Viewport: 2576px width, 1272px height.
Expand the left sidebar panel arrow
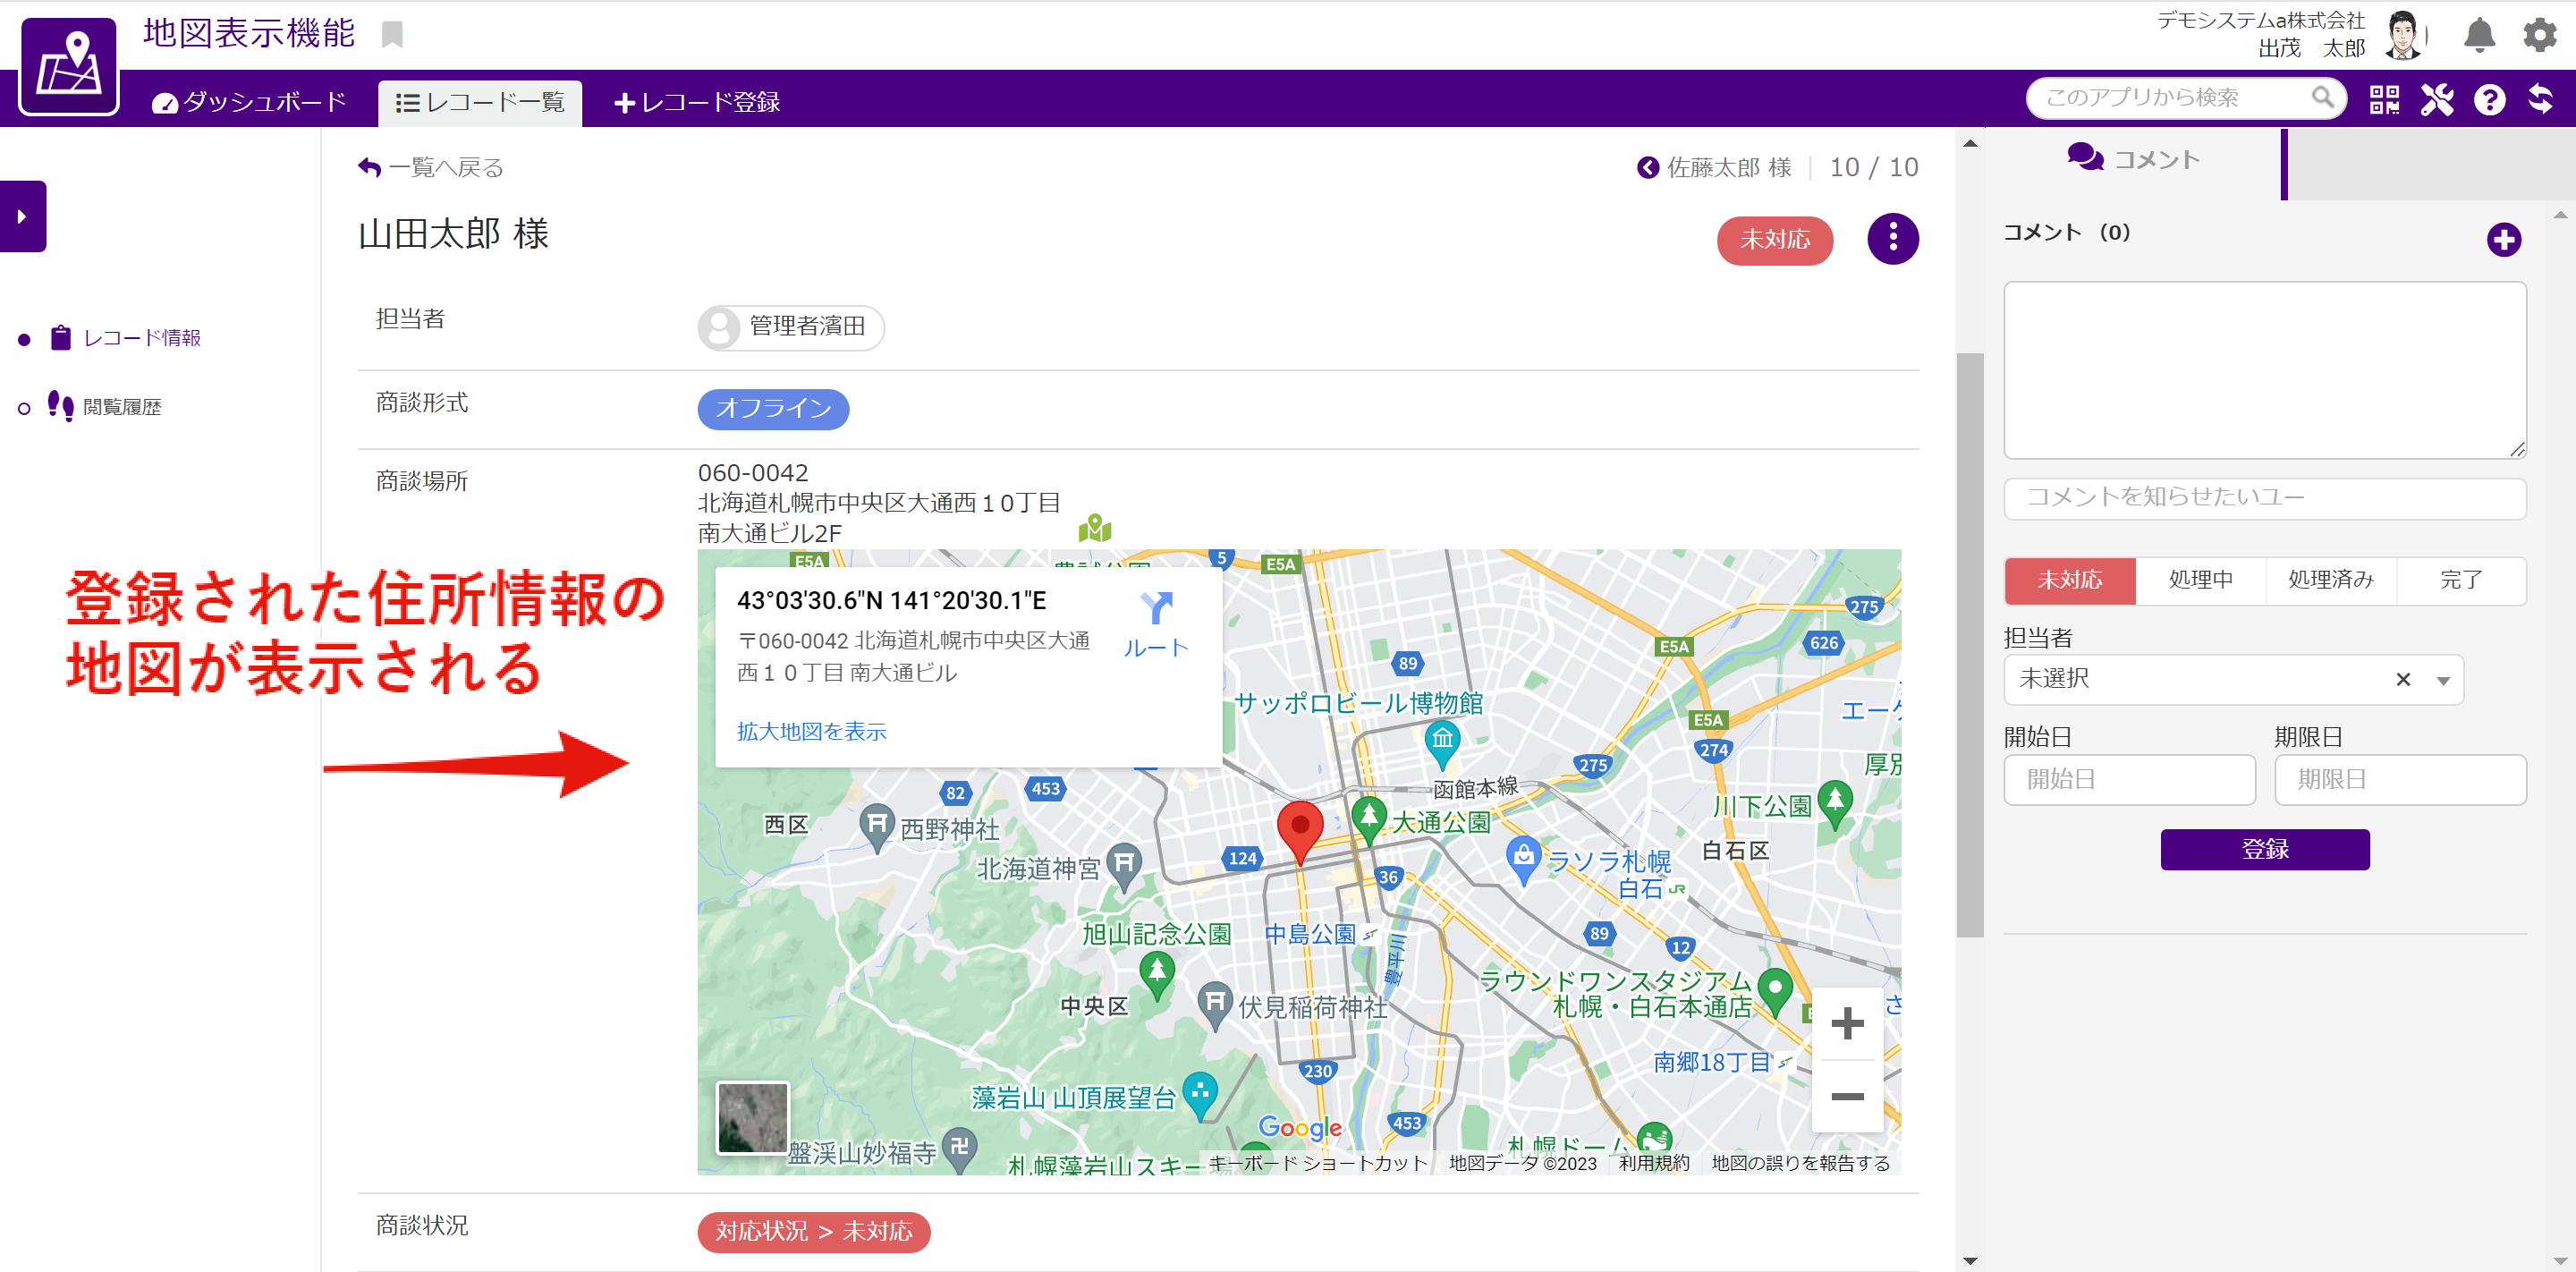[x=22, y=216]
